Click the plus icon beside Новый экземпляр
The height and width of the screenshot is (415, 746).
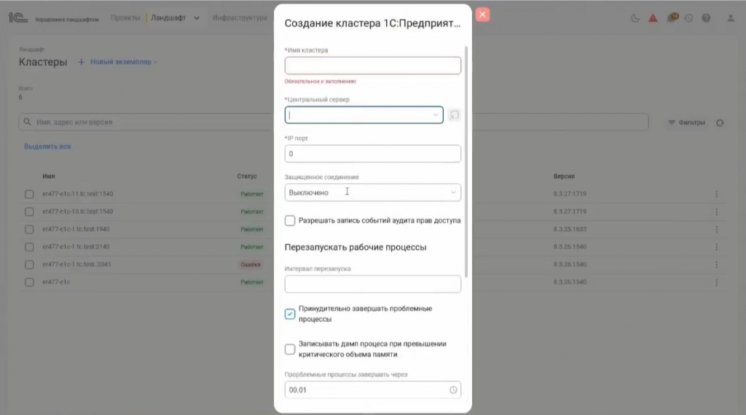click(x=81, y=62)
